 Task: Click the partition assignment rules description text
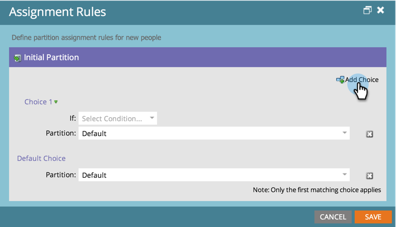[x=86, y=37]
